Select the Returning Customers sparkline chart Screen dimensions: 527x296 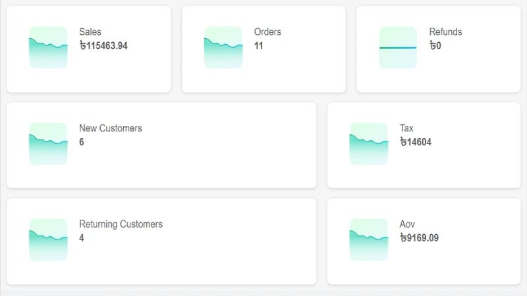(x=48, y=239)
